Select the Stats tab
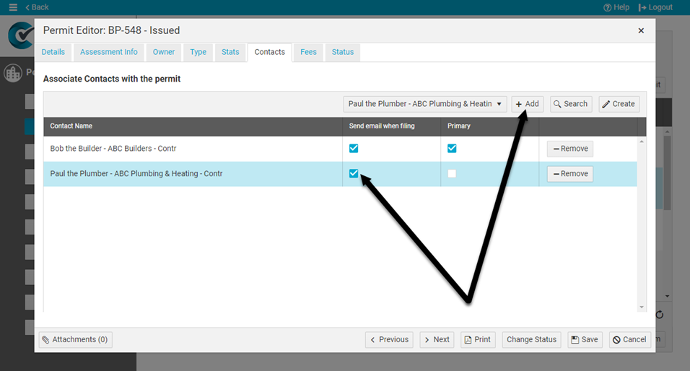 [x=230, y=52]
